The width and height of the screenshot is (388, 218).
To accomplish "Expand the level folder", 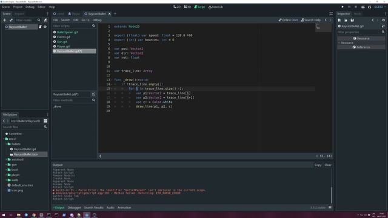I will (x=6, y=170).
